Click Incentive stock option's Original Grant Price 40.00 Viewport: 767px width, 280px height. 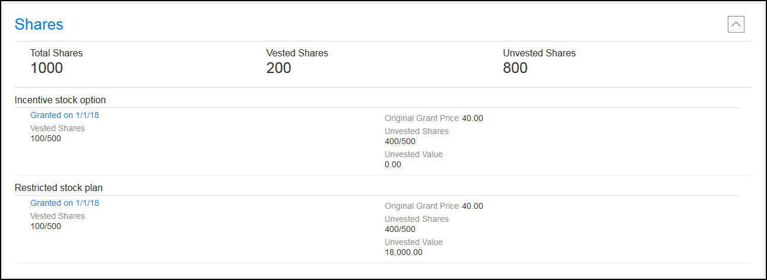pos(473,118)
